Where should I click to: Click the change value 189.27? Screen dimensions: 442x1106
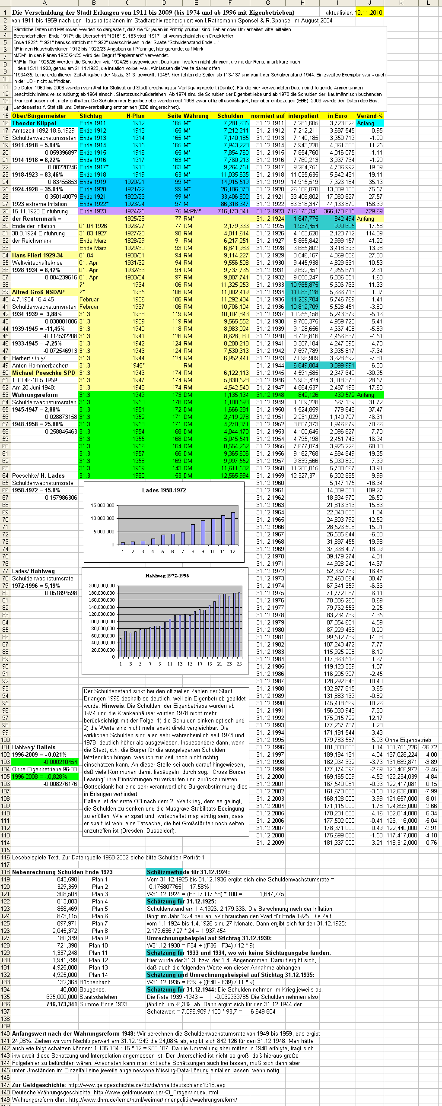click(369, 490)
